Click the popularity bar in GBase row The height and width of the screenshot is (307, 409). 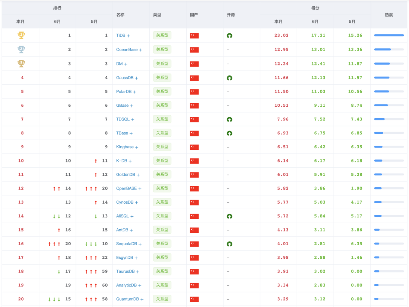(389, 106)
